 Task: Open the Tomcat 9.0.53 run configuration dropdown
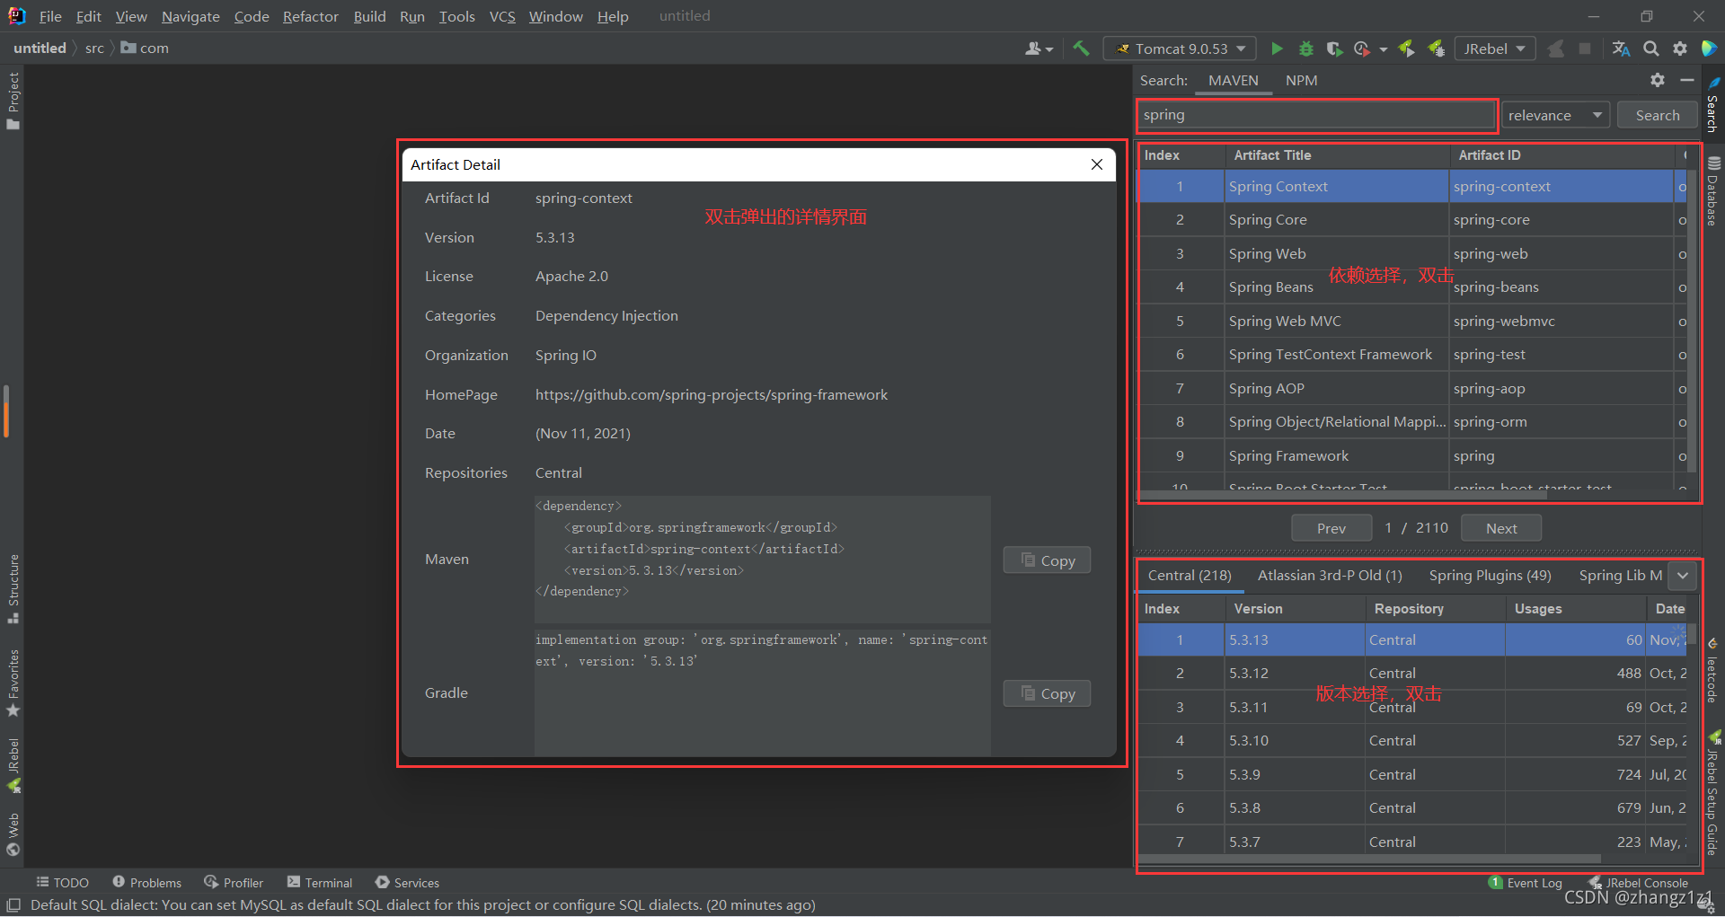[x=1181, y=48]
